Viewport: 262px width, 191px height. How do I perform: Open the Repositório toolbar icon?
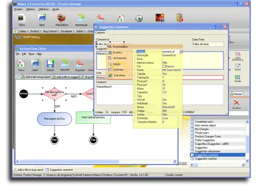click(61, 18)
